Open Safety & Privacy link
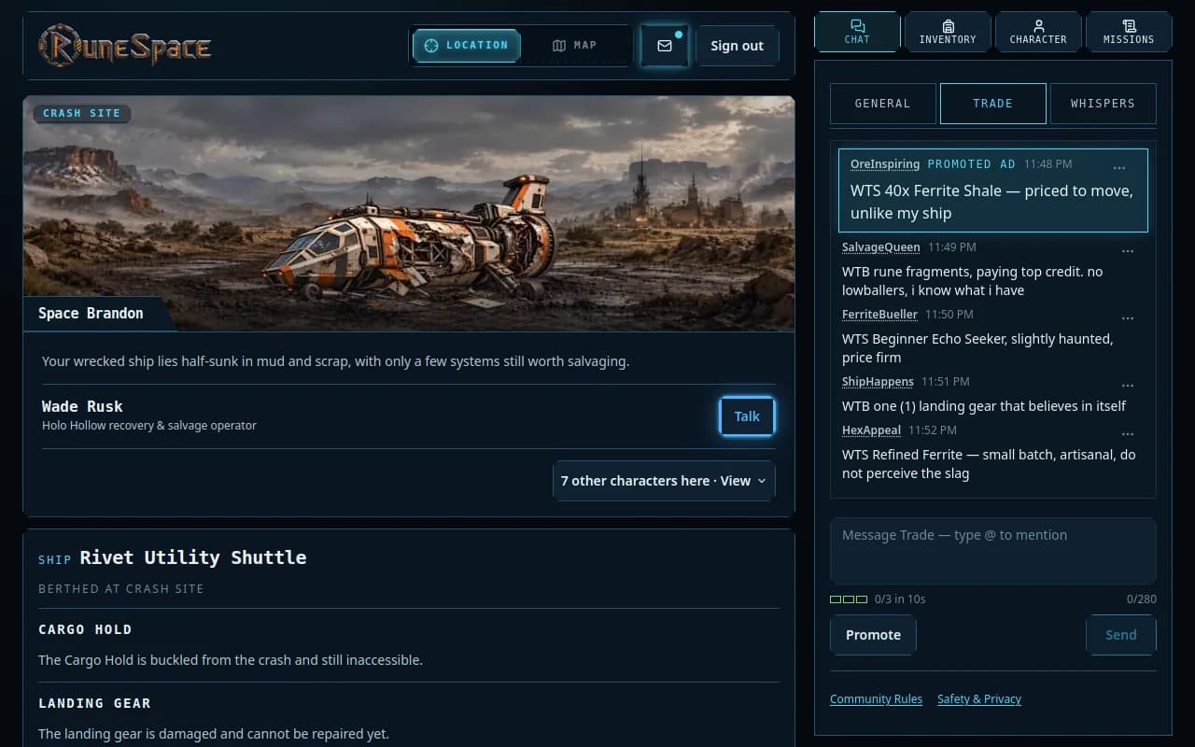 [979, 699]
